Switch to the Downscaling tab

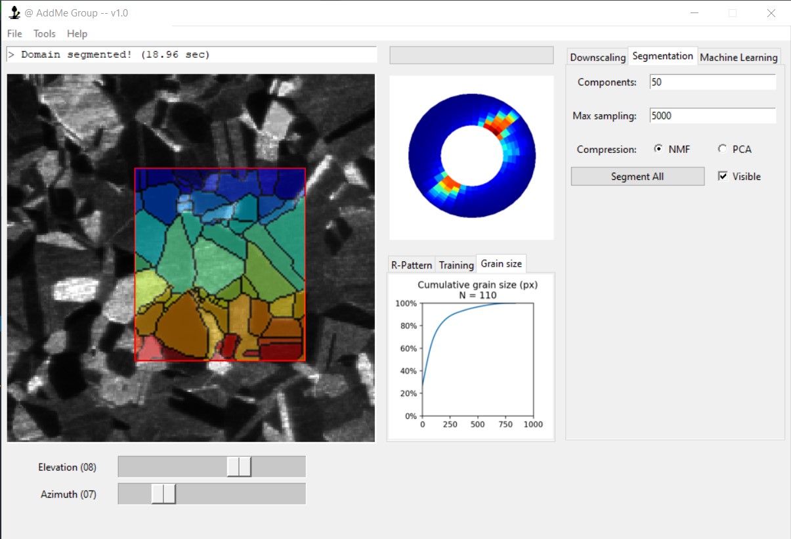[597, 57]
